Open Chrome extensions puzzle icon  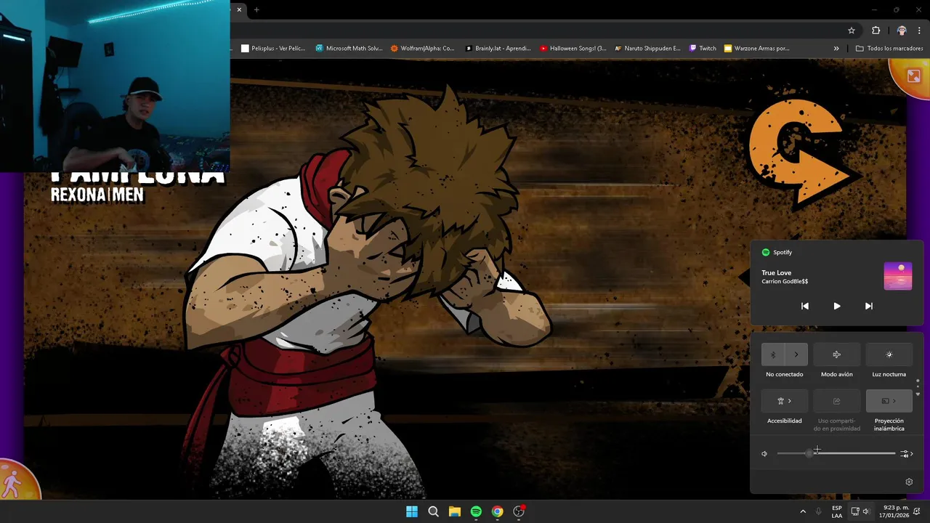(x=876, y=31)
